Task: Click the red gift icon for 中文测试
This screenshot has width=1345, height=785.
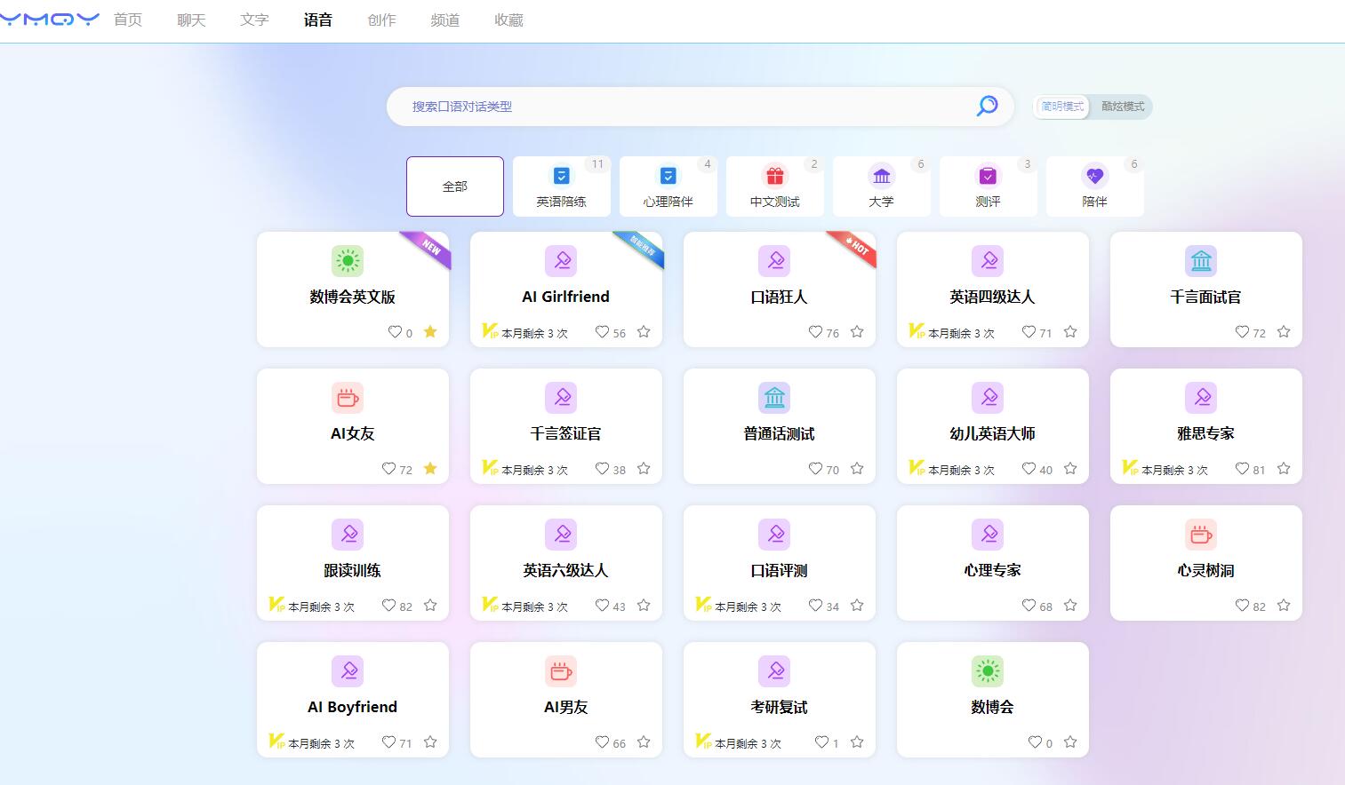Action: 774,174
